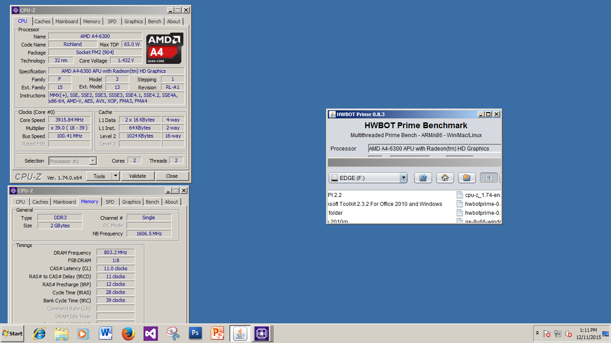
Task: Click the NB Frequency value 1606.5 MHz
Action: click(149, 234)
